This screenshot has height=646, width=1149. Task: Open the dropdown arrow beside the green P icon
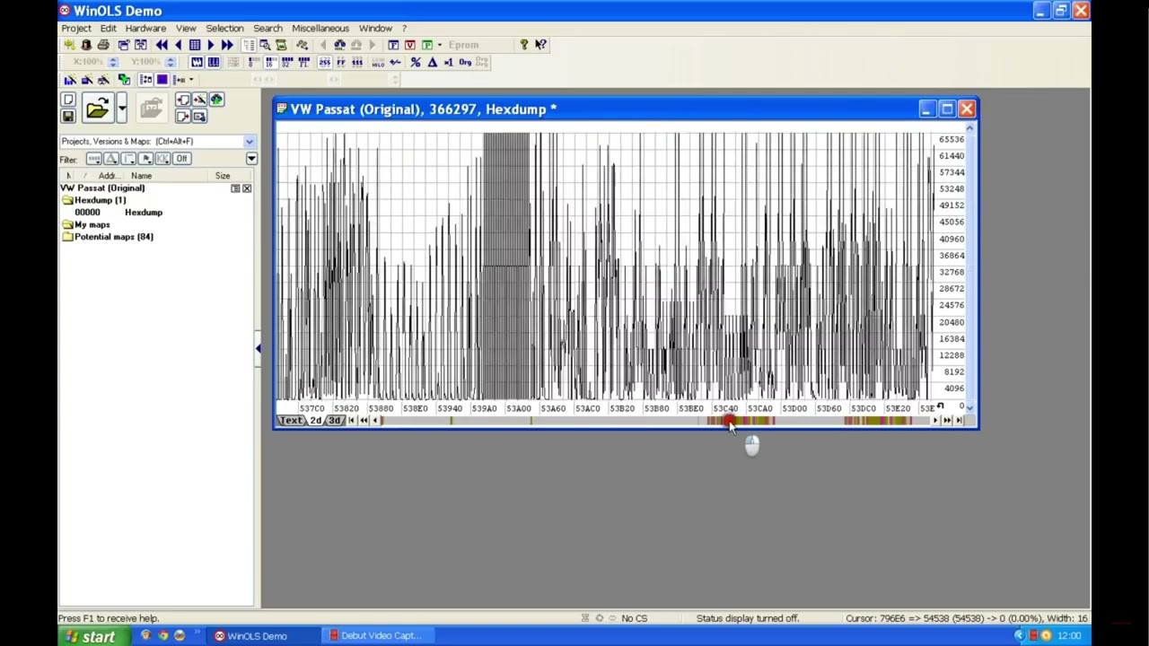click(x=439, y=45)
